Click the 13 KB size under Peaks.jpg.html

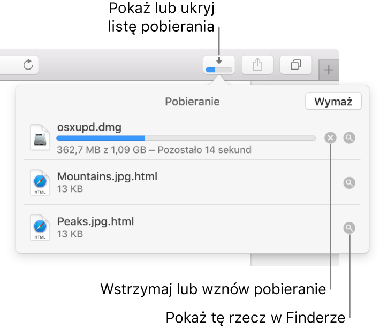pos(70,234)
